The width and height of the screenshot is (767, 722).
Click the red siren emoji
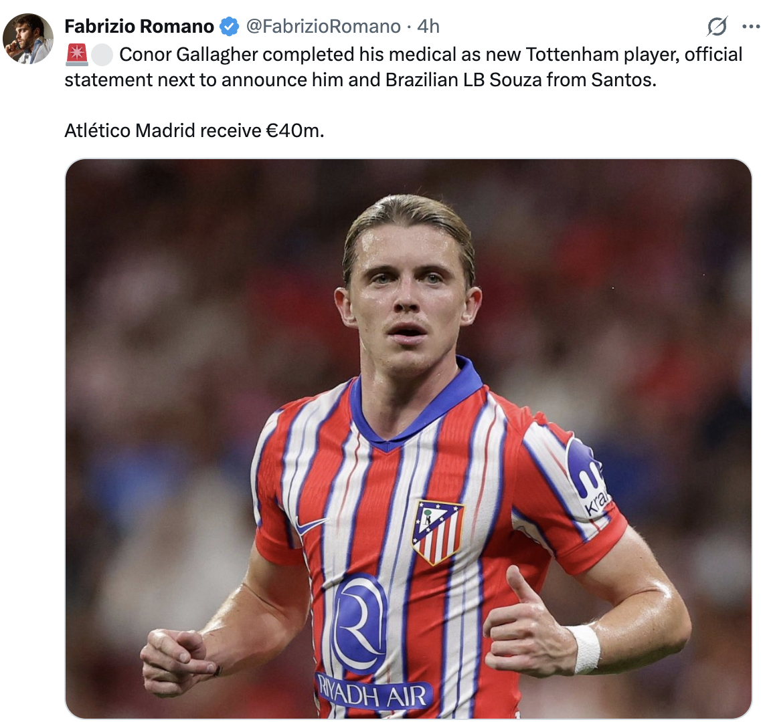click(x=77, y=55)
